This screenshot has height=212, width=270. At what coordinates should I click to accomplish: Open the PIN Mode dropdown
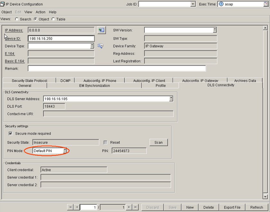pyautogui.click(x=65, y=151)
